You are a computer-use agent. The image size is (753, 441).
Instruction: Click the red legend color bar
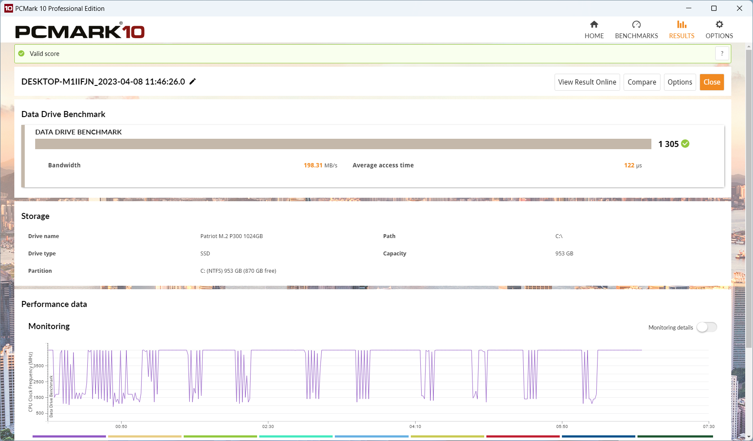(x=522, y=436)
